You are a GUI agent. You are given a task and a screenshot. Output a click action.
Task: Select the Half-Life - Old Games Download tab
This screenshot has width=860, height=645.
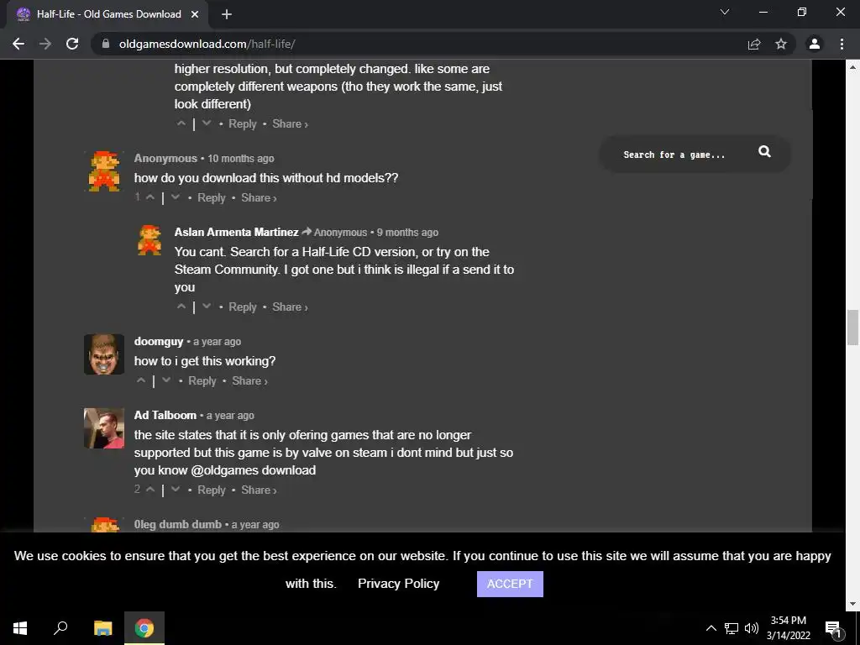pyautogui.click(x=107, y=14)
